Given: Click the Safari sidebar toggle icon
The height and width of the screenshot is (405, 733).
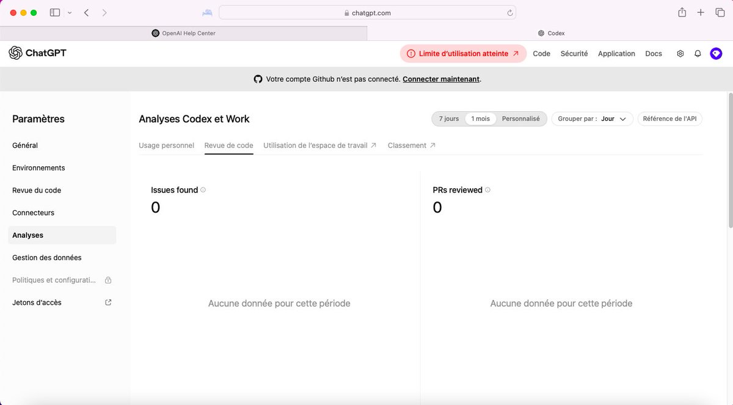Looking at the screenshot, I should [x=55, y=12].
